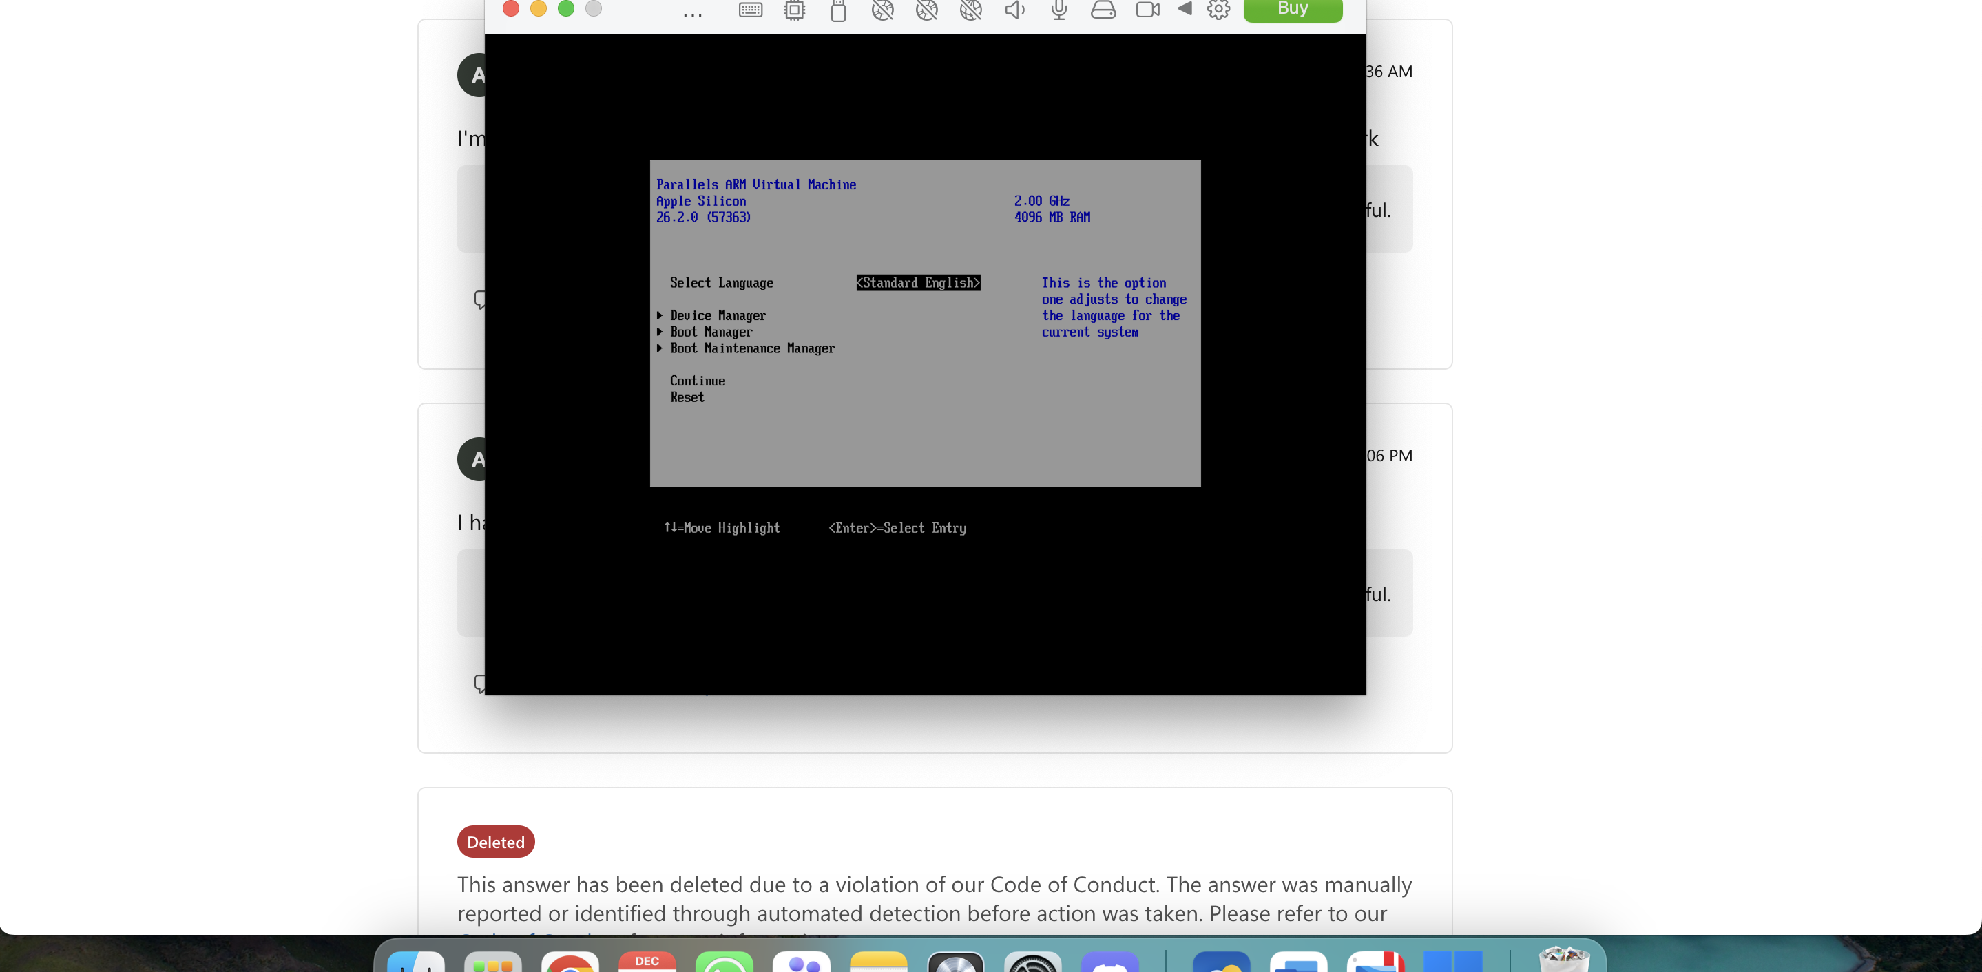Click the 2.00 GHz text
This screenshot has height=972, width=1982.
pos(1042,201)
